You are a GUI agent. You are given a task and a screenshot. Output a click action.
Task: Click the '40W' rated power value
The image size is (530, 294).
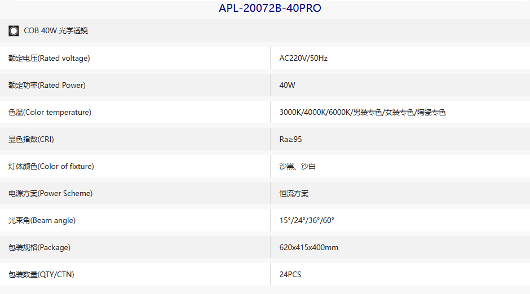pos(288,86)
